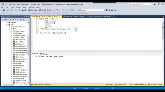Image resolution: width=165 pixels, height=92 pixels.
Task: Open the View menu
Action: (x=12, y=7)
